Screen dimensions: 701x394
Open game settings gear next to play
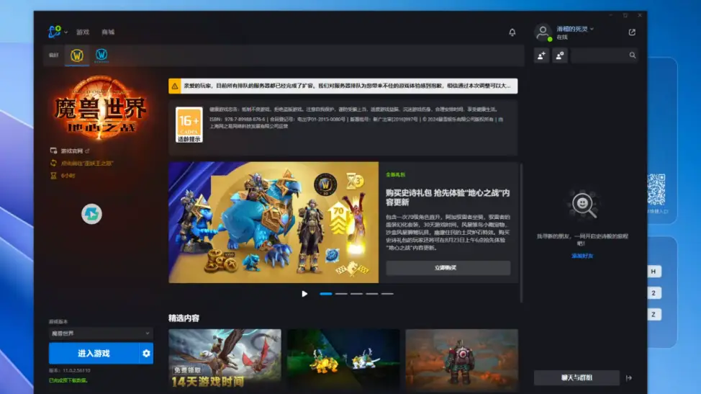tap(146, 353)
